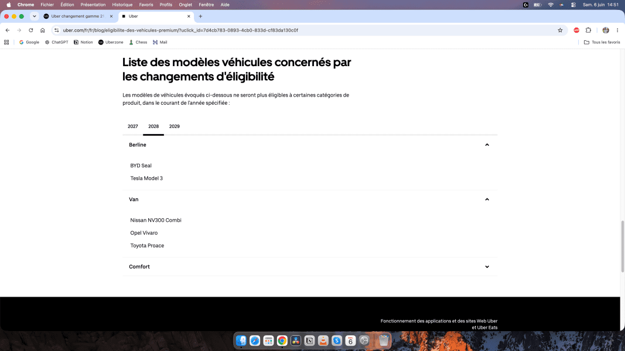Reload the Uber page
The image size is (625, 351).
coord(30,30)
